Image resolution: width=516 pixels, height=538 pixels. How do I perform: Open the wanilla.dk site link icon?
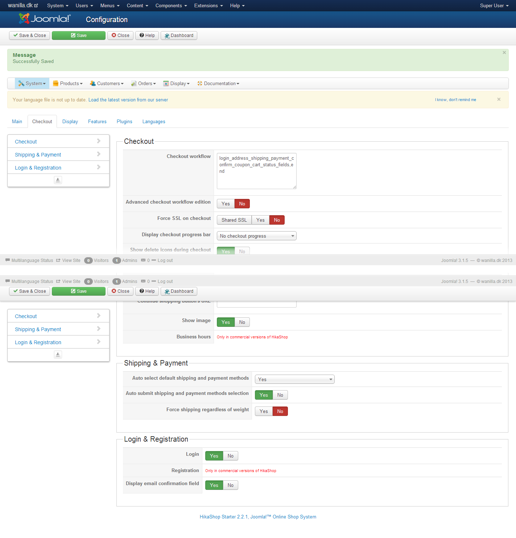click(x=36, y=5)
